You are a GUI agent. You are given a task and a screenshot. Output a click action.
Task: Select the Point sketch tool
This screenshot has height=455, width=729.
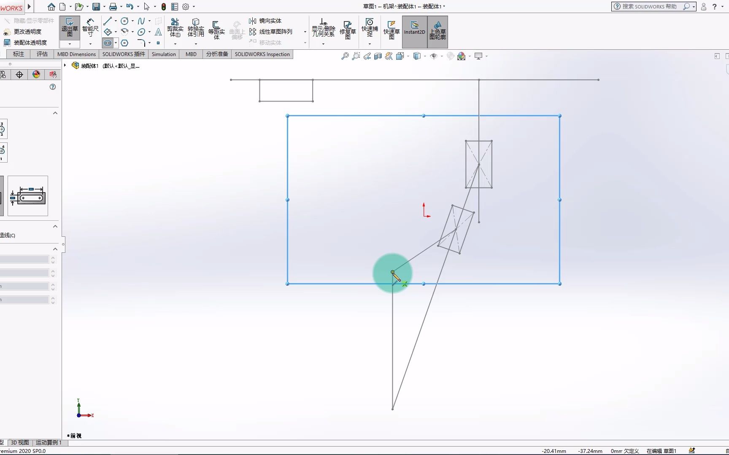[x=158, y=43]
